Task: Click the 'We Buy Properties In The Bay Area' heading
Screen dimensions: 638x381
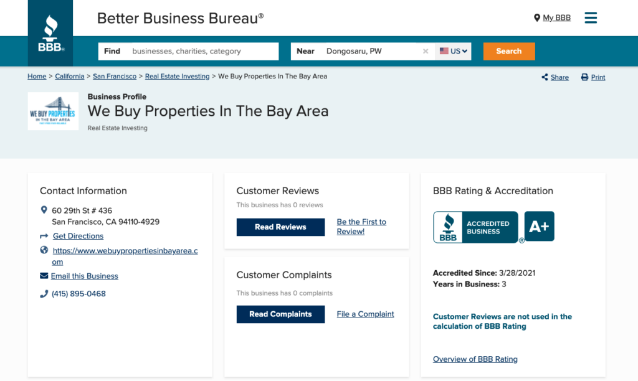Action: (208, 111)
